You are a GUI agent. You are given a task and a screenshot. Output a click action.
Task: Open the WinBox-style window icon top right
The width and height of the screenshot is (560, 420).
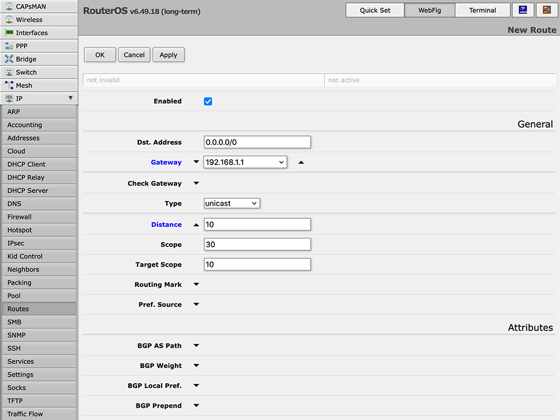523,10
